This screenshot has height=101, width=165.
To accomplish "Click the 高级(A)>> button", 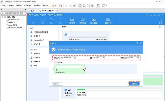I will pyautogui.click(x=57, y=84).
